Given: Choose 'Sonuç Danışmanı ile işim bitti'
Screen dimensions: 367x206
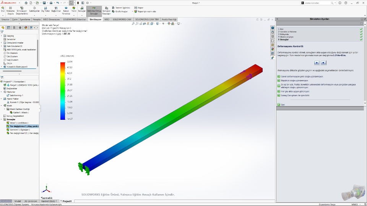Looking at the screenshot, I should [295, 95].
